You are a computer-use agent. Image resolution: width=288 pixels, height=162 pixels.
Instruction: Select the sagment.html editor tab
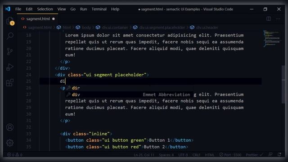[38, 19]
